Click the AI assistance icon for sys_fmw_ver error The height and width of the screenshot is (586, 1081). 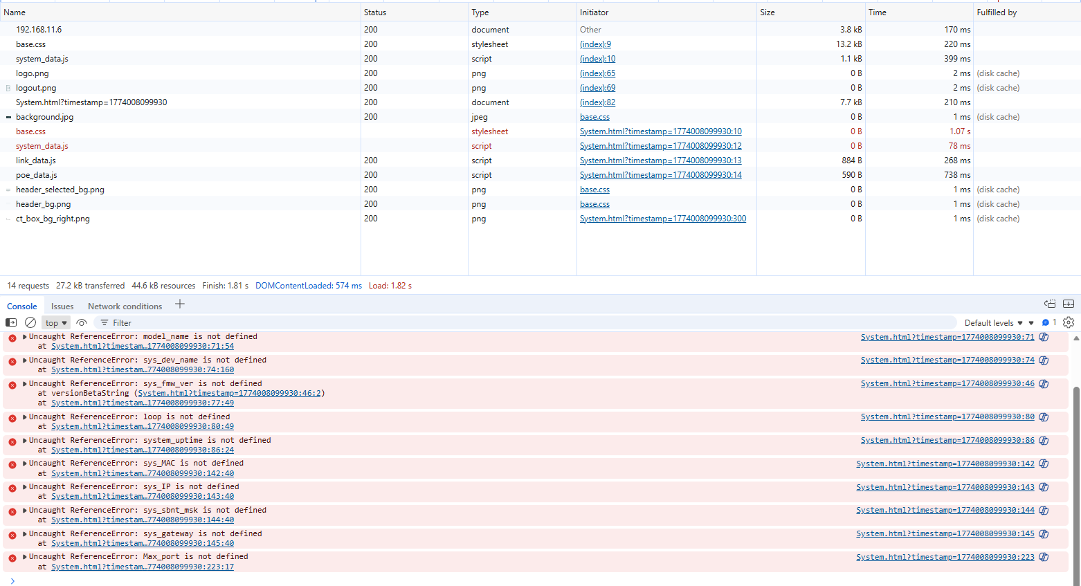pyautogui.click(x=1044, y=384)
